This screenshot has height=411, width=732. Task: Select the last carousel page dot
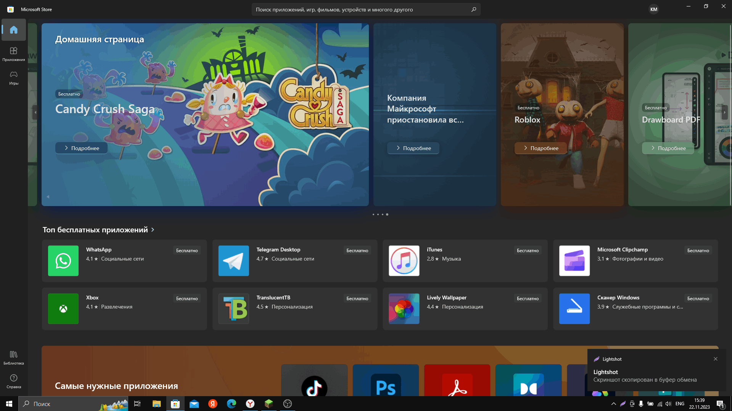pyautogui.click(x=387, y=214)
